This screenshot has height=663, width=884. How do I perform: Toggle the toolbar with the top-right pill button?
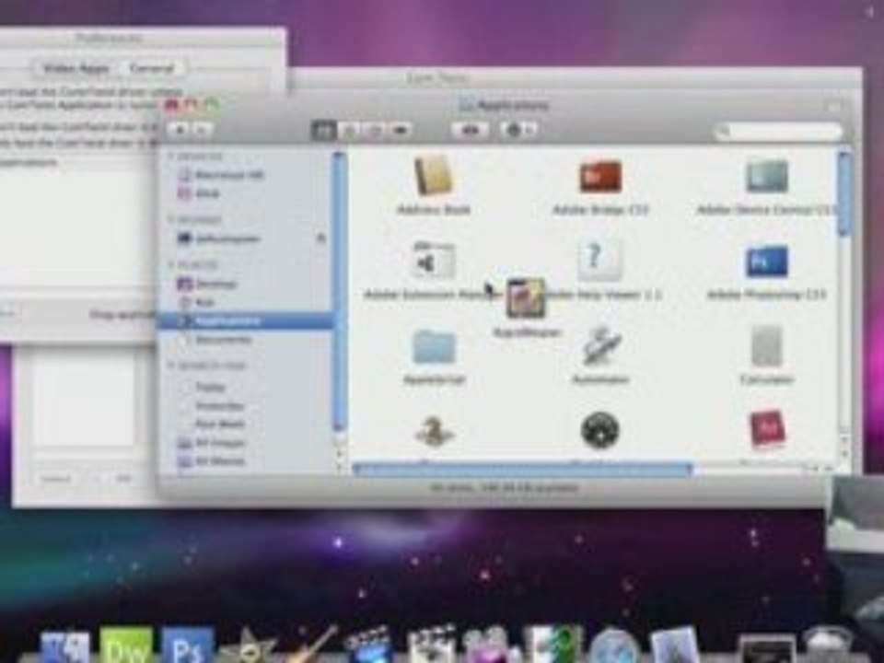(834, 106)
